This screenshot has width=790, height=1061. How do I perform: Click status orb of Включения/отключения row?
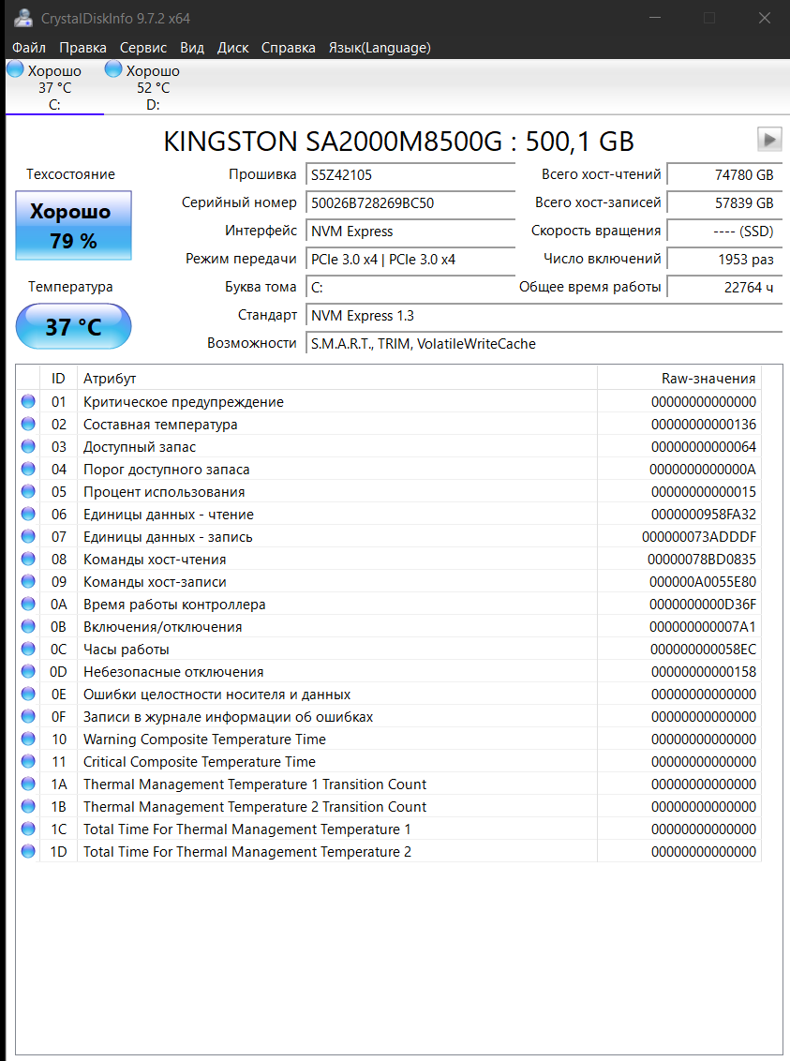[x=28, y=626]
